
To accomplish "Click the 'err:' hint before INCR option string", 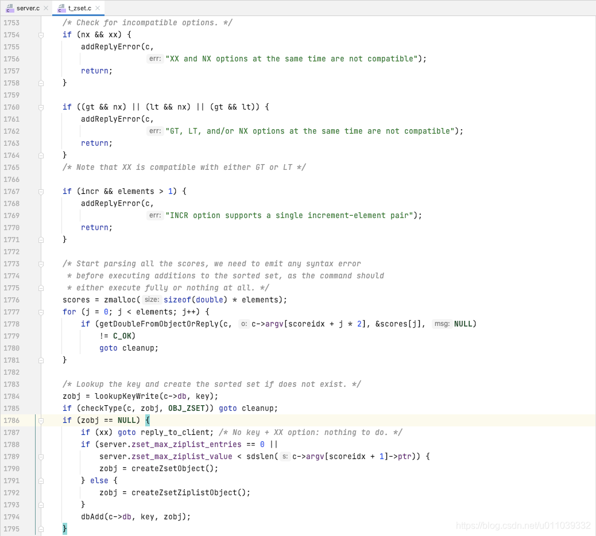I will click(155, 215).
